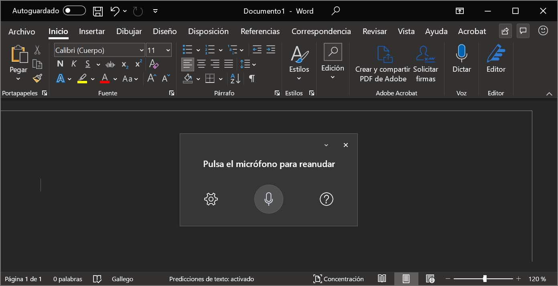Collapse the dictation panel with chevron

[x=326, y=145]
